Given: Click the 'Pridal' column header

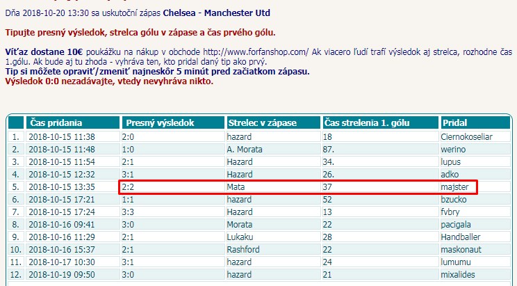Looking at the screenshot, I should click(454, 122).
